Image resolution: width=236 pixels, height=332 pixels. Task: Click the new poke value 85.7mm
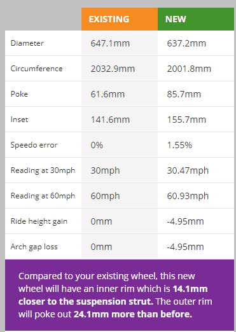pos(184,94)
